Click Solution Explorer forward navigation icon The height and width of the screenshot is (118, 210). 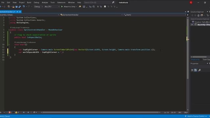(196, 15)
